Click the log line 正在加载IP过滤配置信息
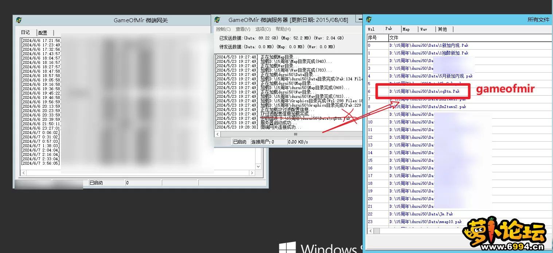 tap(265, 110)
